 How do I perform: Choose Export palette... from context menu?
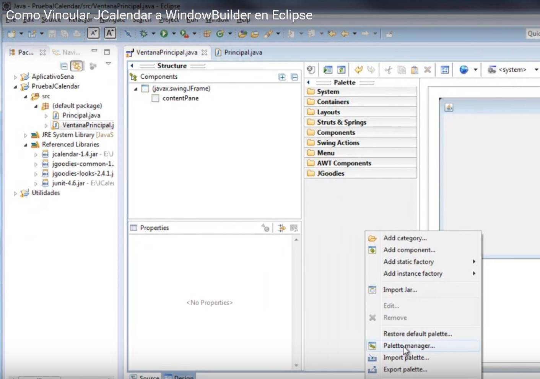423,369
